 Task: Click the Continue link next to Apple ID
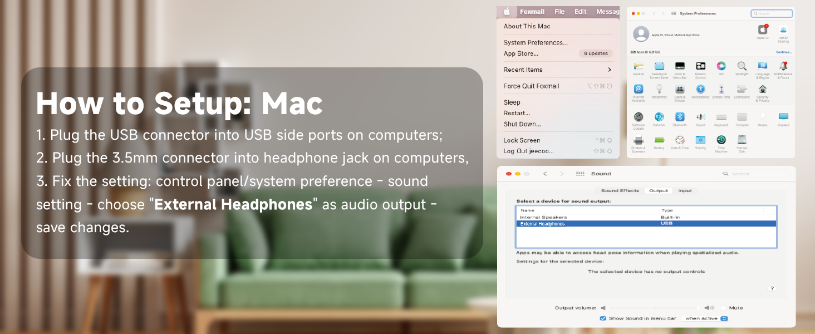pyautogui.click(x=783, y=52)
